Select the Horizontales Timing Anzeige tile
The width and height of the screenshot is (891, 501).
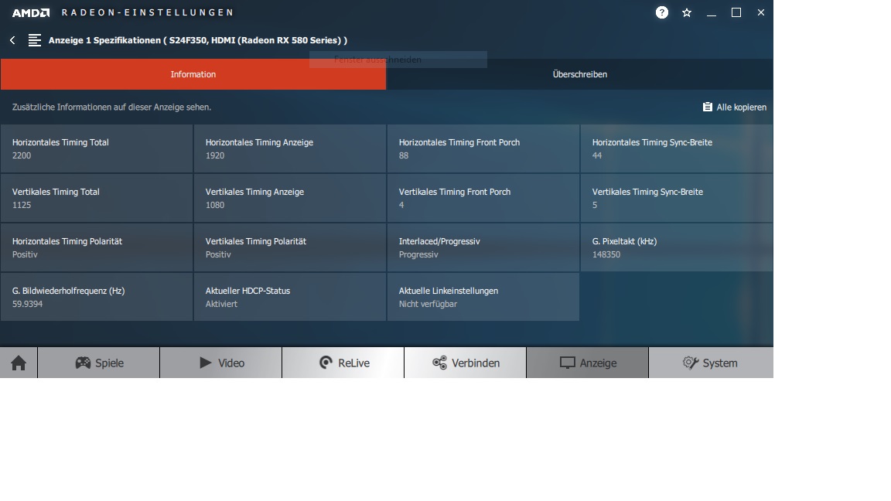tap(290, 148)
